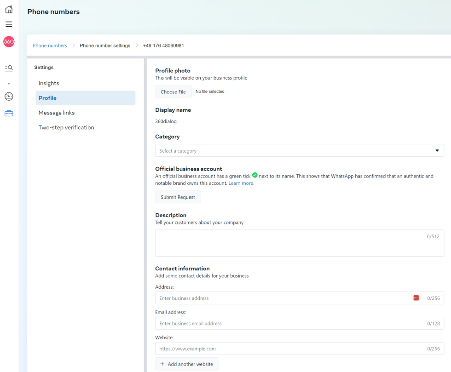Click the red icon in Address field
The image size is (451, 372).
(416, 298)
